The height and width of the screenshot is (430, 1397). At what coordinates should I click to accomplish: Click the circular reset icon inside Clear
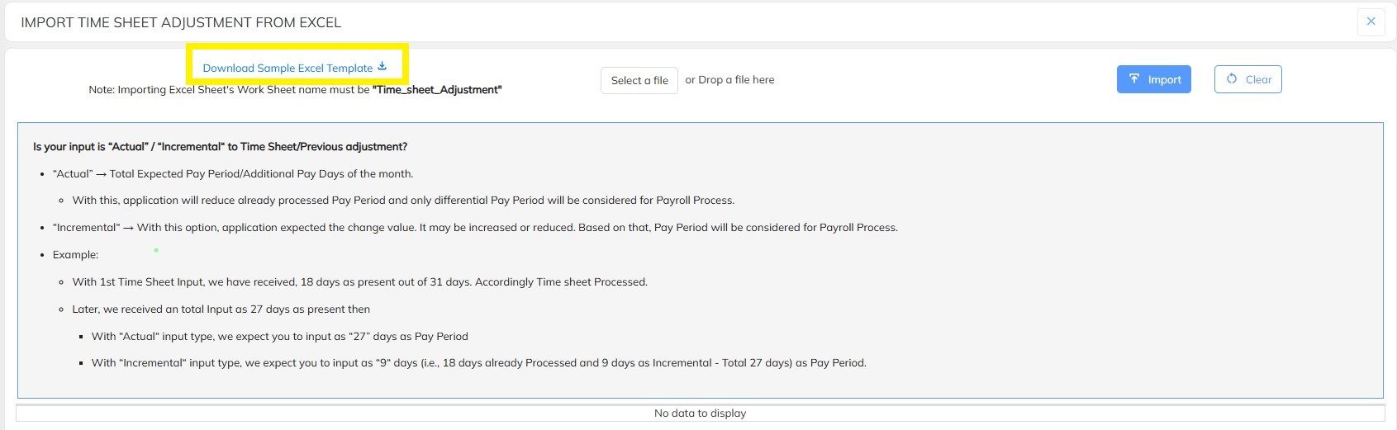tap(1231, 79)
